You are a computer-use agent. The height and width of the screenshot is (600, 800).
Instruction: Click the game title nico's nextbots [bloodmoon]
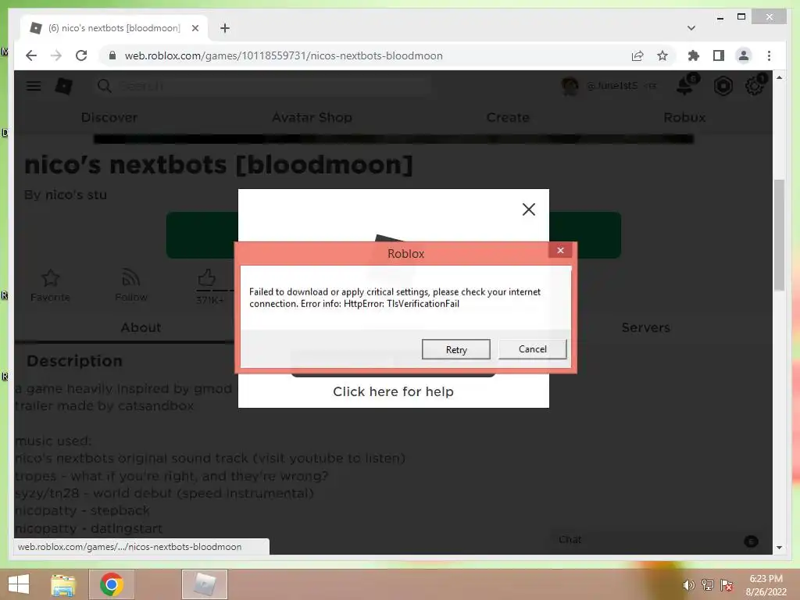tap(219, 165)
